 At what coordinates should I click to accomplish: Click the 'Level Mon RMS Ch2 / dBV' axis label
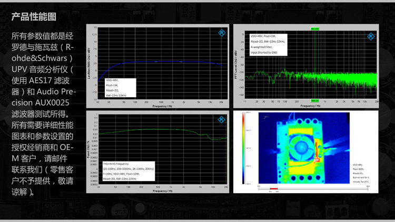(88, 64)
